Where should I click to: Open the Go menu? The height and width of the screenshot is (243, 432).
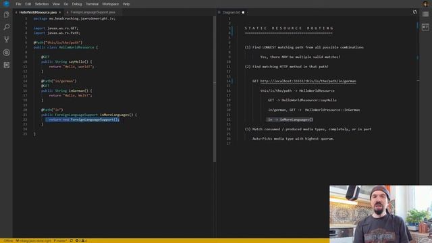click(66, 4)
